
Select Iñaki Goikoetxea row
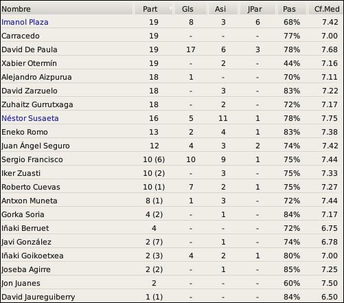[172, 256]
